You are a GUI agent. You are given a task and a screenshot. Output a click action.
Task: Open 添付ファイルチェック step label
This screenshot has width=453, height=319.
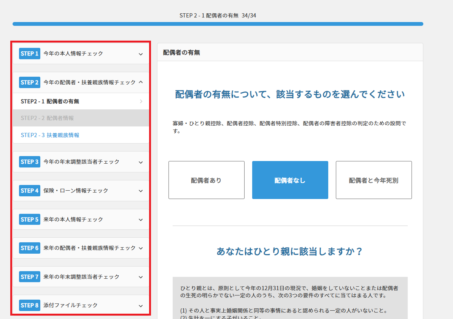coord(71,305)
